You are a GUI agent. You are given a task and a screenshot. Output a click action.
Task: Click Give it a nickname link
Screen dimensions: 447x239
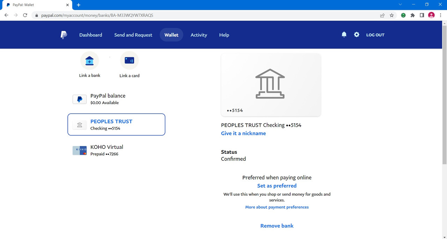coord(243,133)
